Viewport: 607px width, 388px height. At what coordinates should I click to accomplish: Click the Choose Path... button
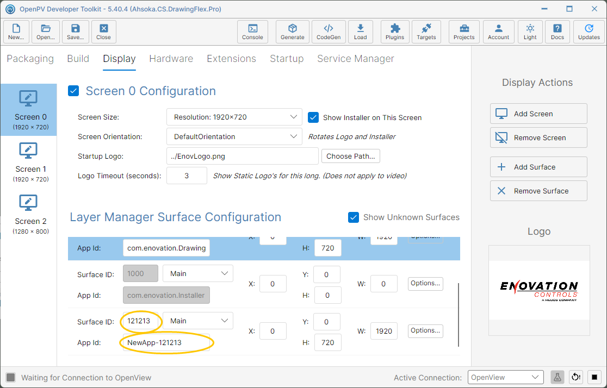351,157
